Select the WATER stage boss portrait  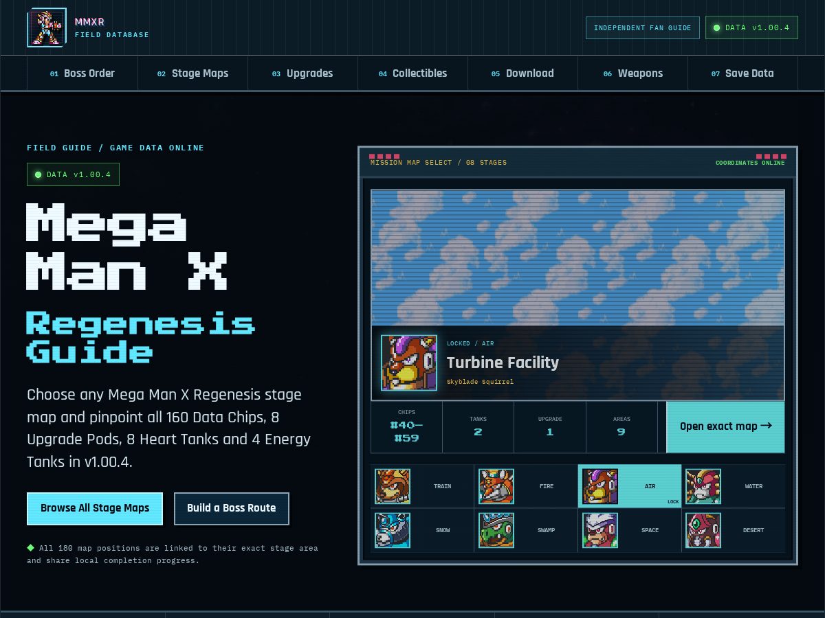click(x=703, y=486)
